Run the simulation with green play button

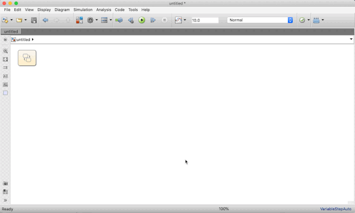pos(142,20)
